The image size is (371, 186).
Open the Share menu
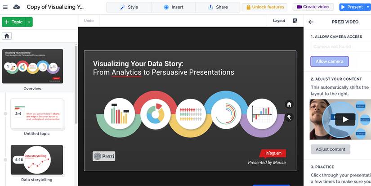(218, 7)
